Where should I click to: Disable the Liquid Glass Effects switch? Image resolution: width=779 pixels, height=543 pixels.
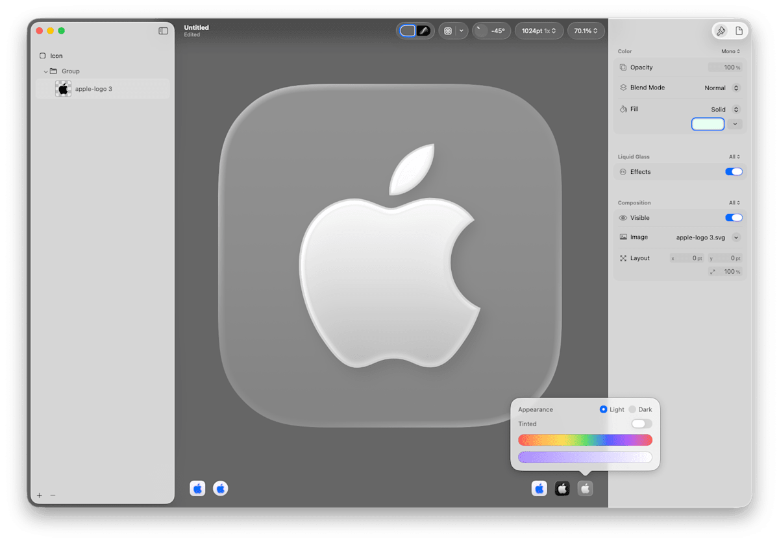(x=734, y=172)
